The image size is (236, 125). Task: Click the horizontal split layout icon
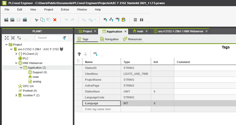click(x=135, y=20)
